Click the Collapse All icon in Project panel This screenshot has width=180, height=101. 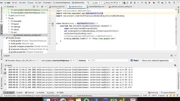(37, 7)
